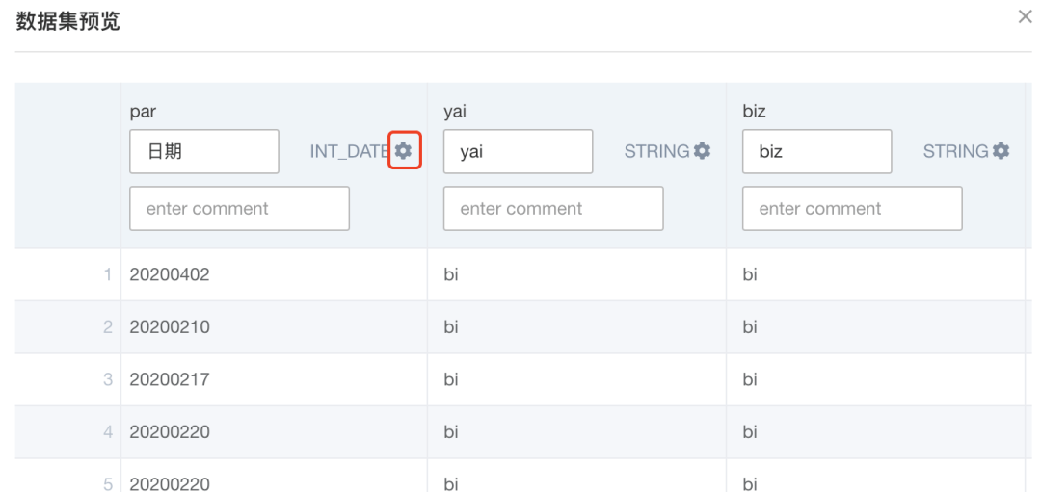The height and width of the screenshot is (492, 1041).
Task: Click STRING type label for yai
Action: 657,151
